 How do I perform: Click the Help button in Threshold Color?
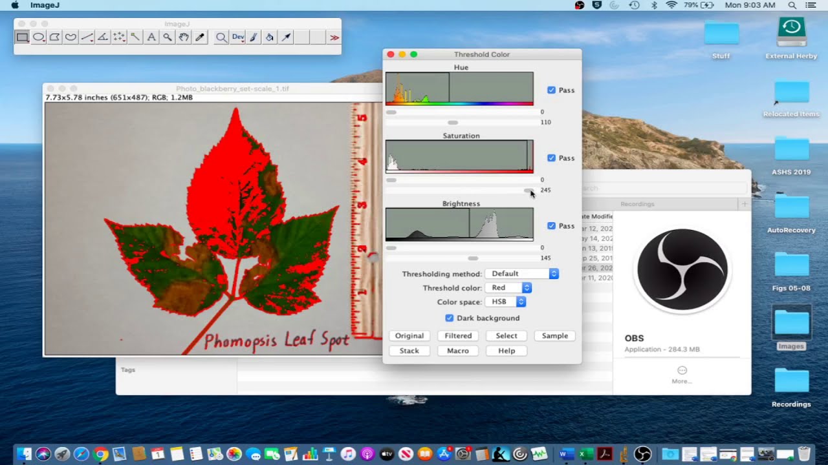click(507, 351)
